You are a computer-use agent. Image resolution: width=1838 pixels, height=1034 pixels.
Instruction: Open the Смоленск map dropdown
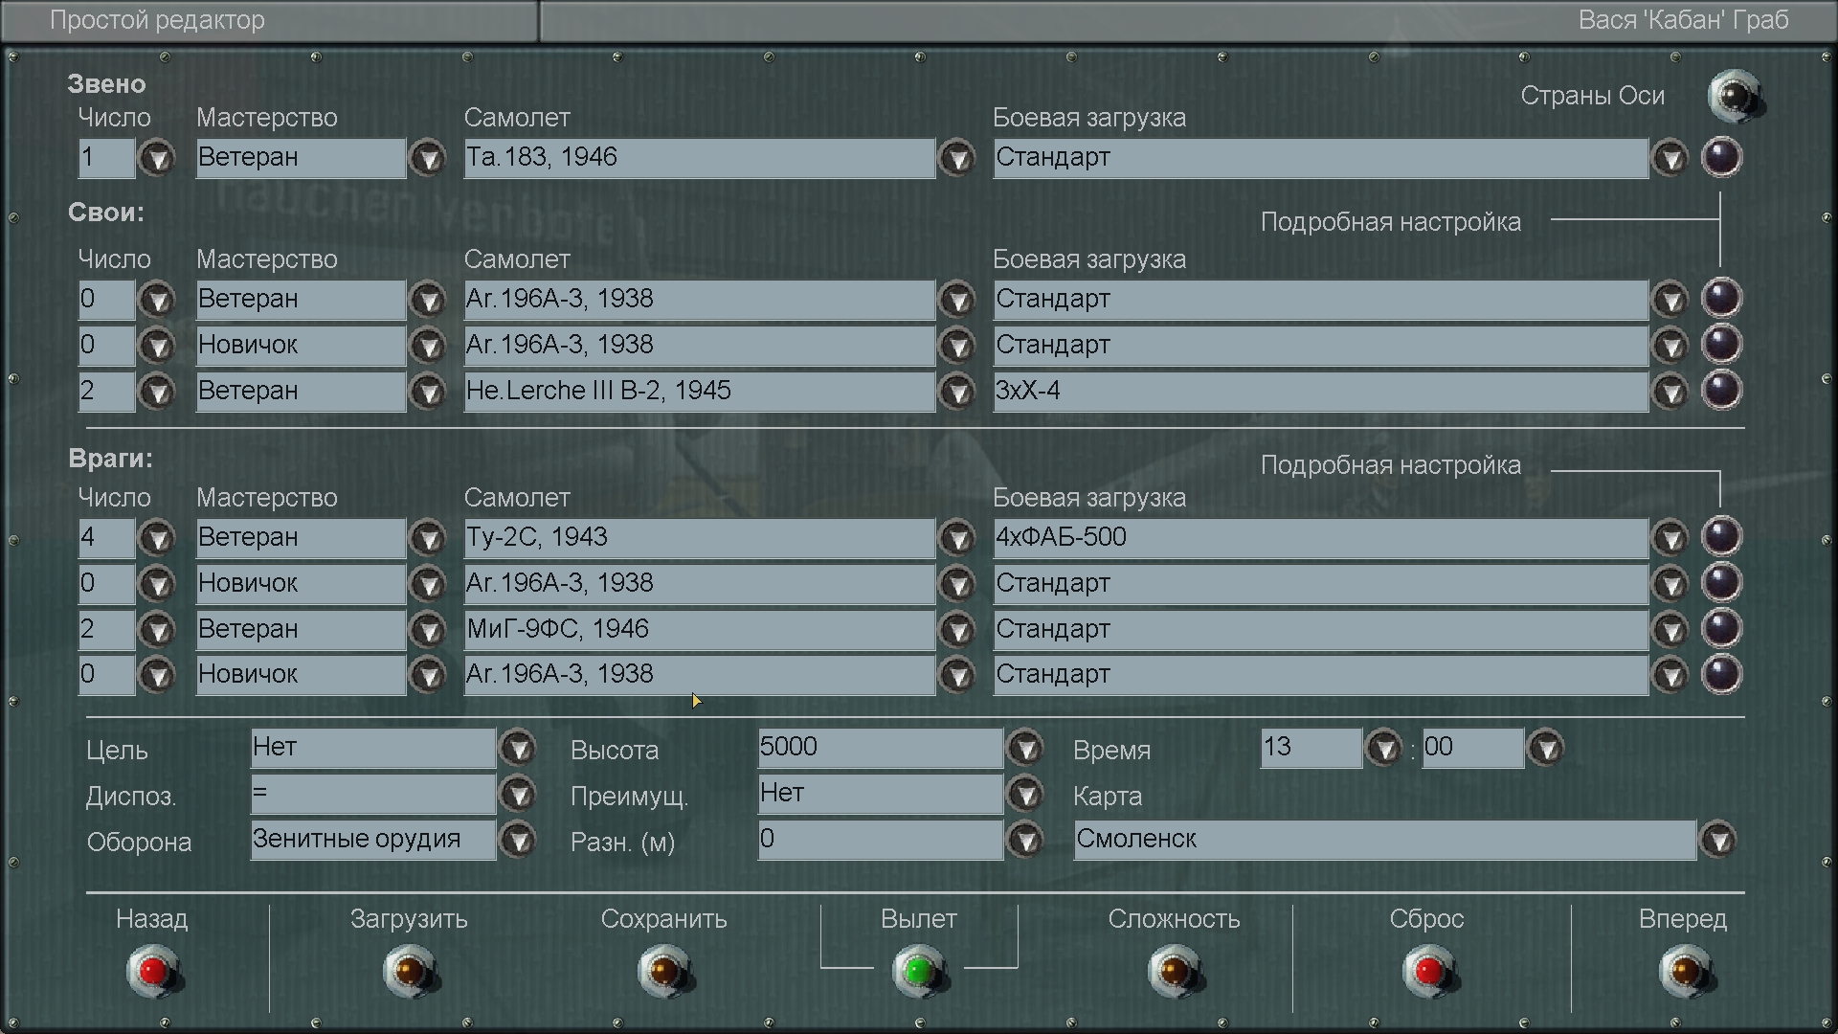click(x=1718, y=841)
